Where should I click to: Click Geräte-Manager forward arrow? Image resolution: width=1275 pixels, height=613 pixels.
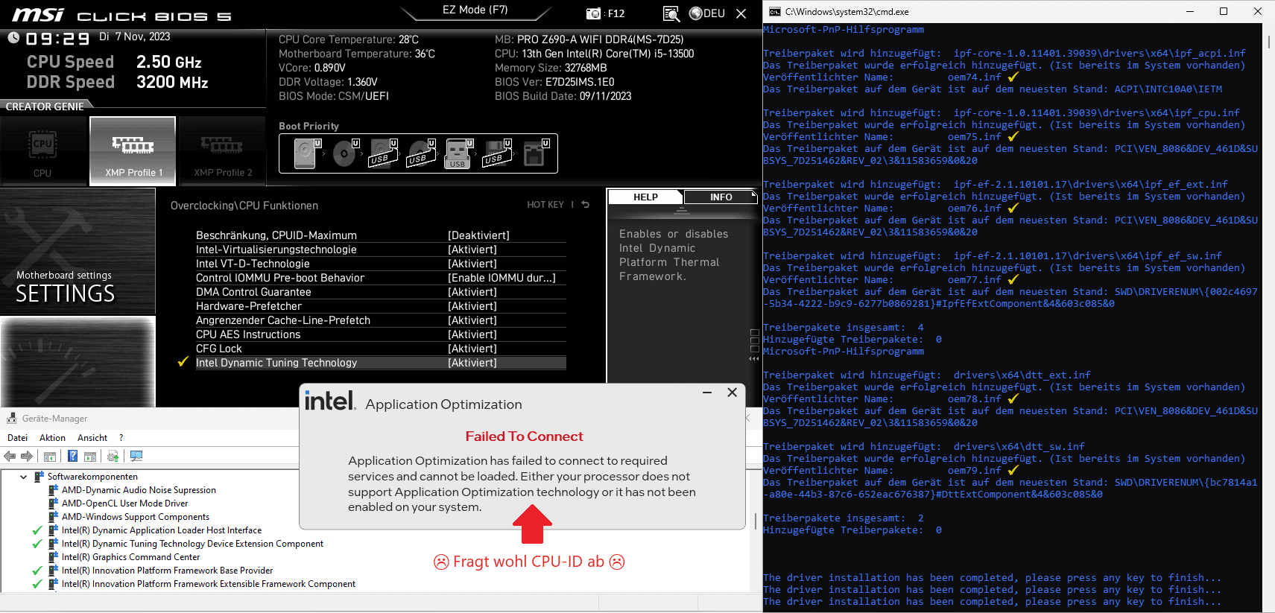(27, 456)
